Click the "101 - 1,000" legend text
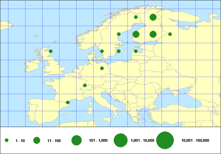 [x=98, y=141]
